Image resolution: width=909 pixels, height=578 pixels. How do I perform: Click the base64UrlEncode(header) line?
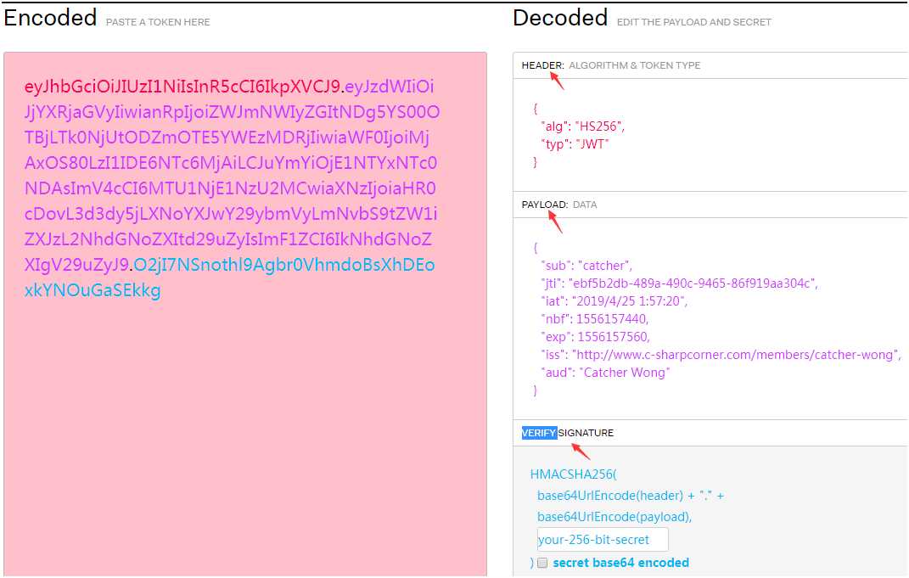[x=630, y=496]
